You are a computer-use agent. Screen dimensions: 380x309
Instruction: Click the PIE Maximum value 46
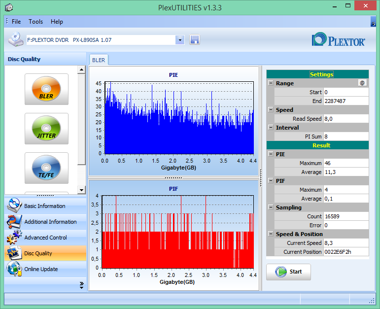click(346, 163)
